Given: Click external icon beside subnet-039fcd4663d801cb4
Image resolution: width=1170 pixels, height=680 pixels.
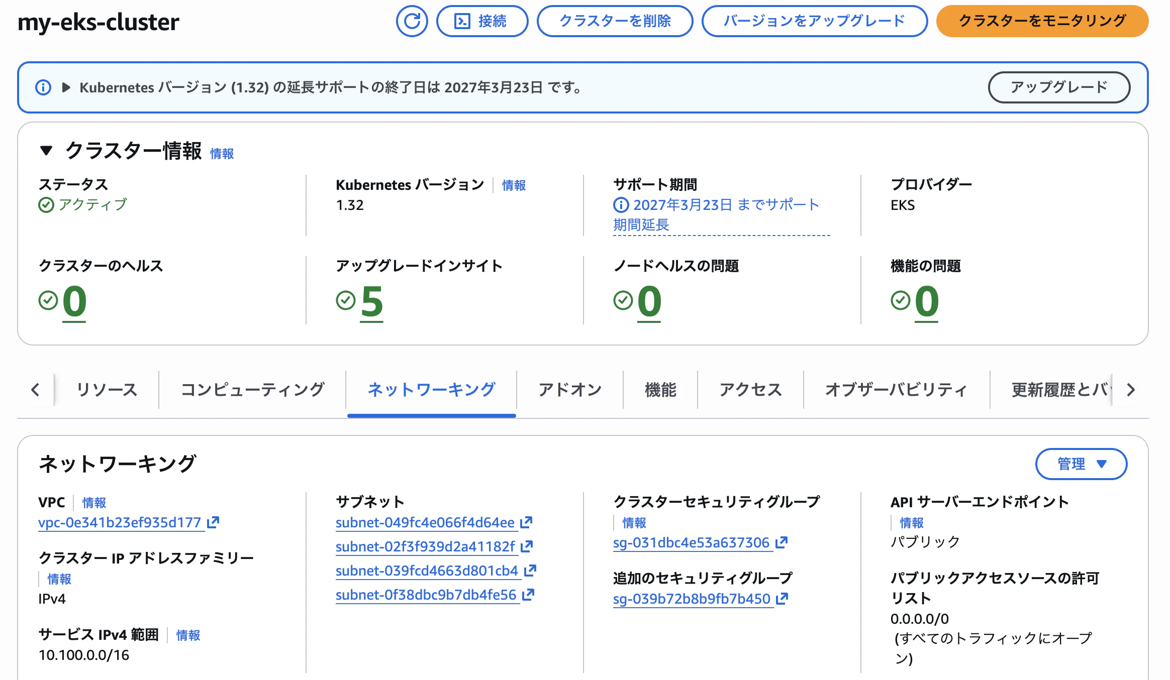Looking at the screenshot, I should click(530, 571).
